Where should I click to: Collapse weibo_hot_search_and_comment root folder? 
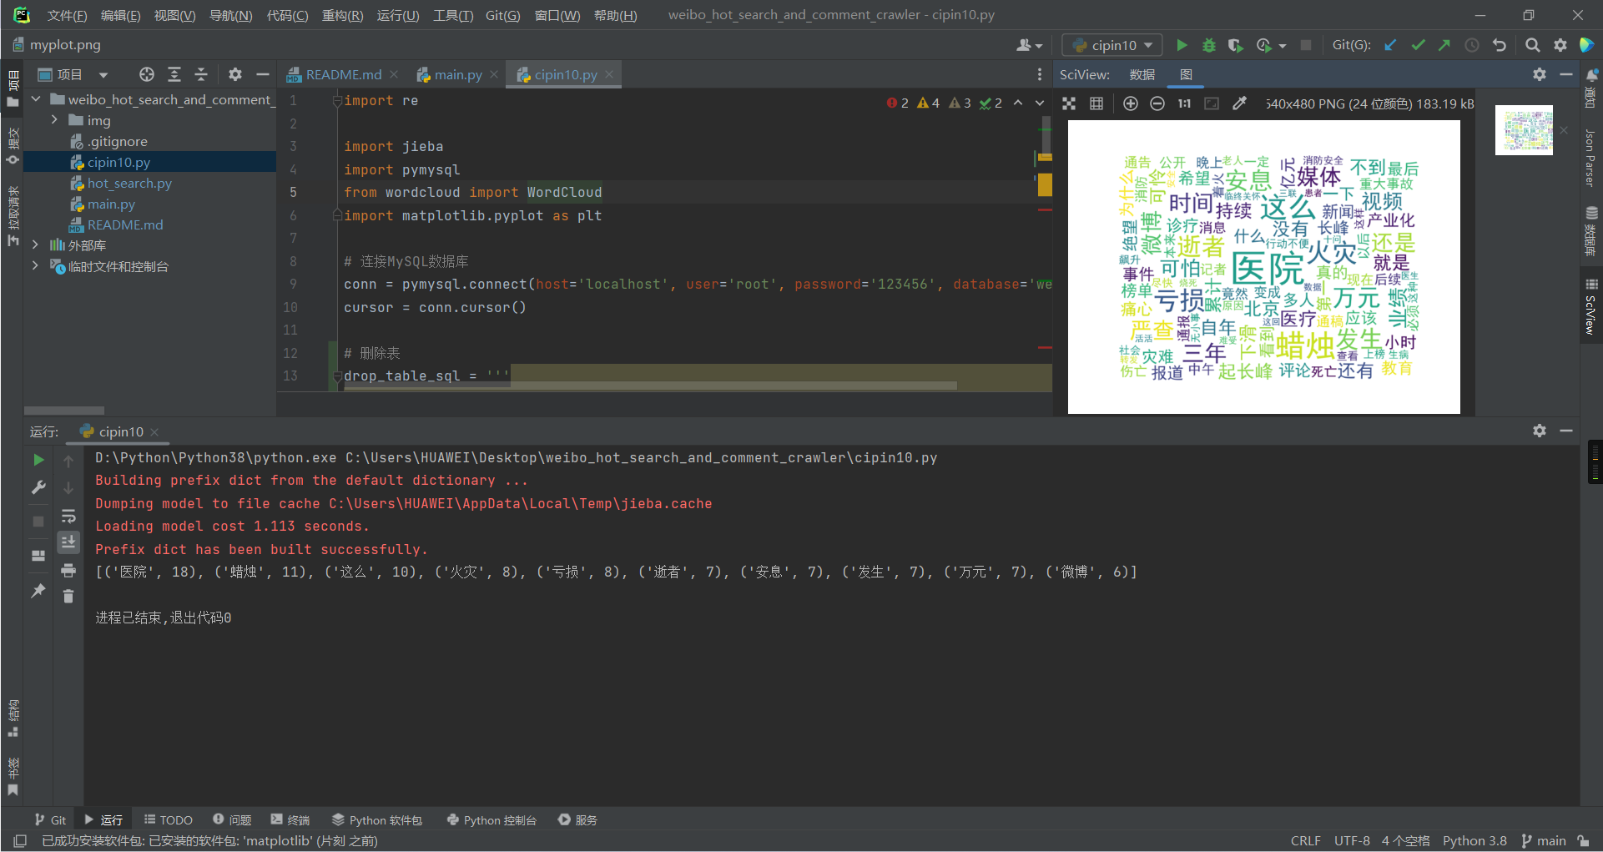[x=36, y=99]
